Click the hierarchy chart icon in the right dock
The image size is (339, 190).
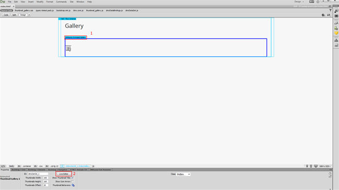[x=336, y=40]
